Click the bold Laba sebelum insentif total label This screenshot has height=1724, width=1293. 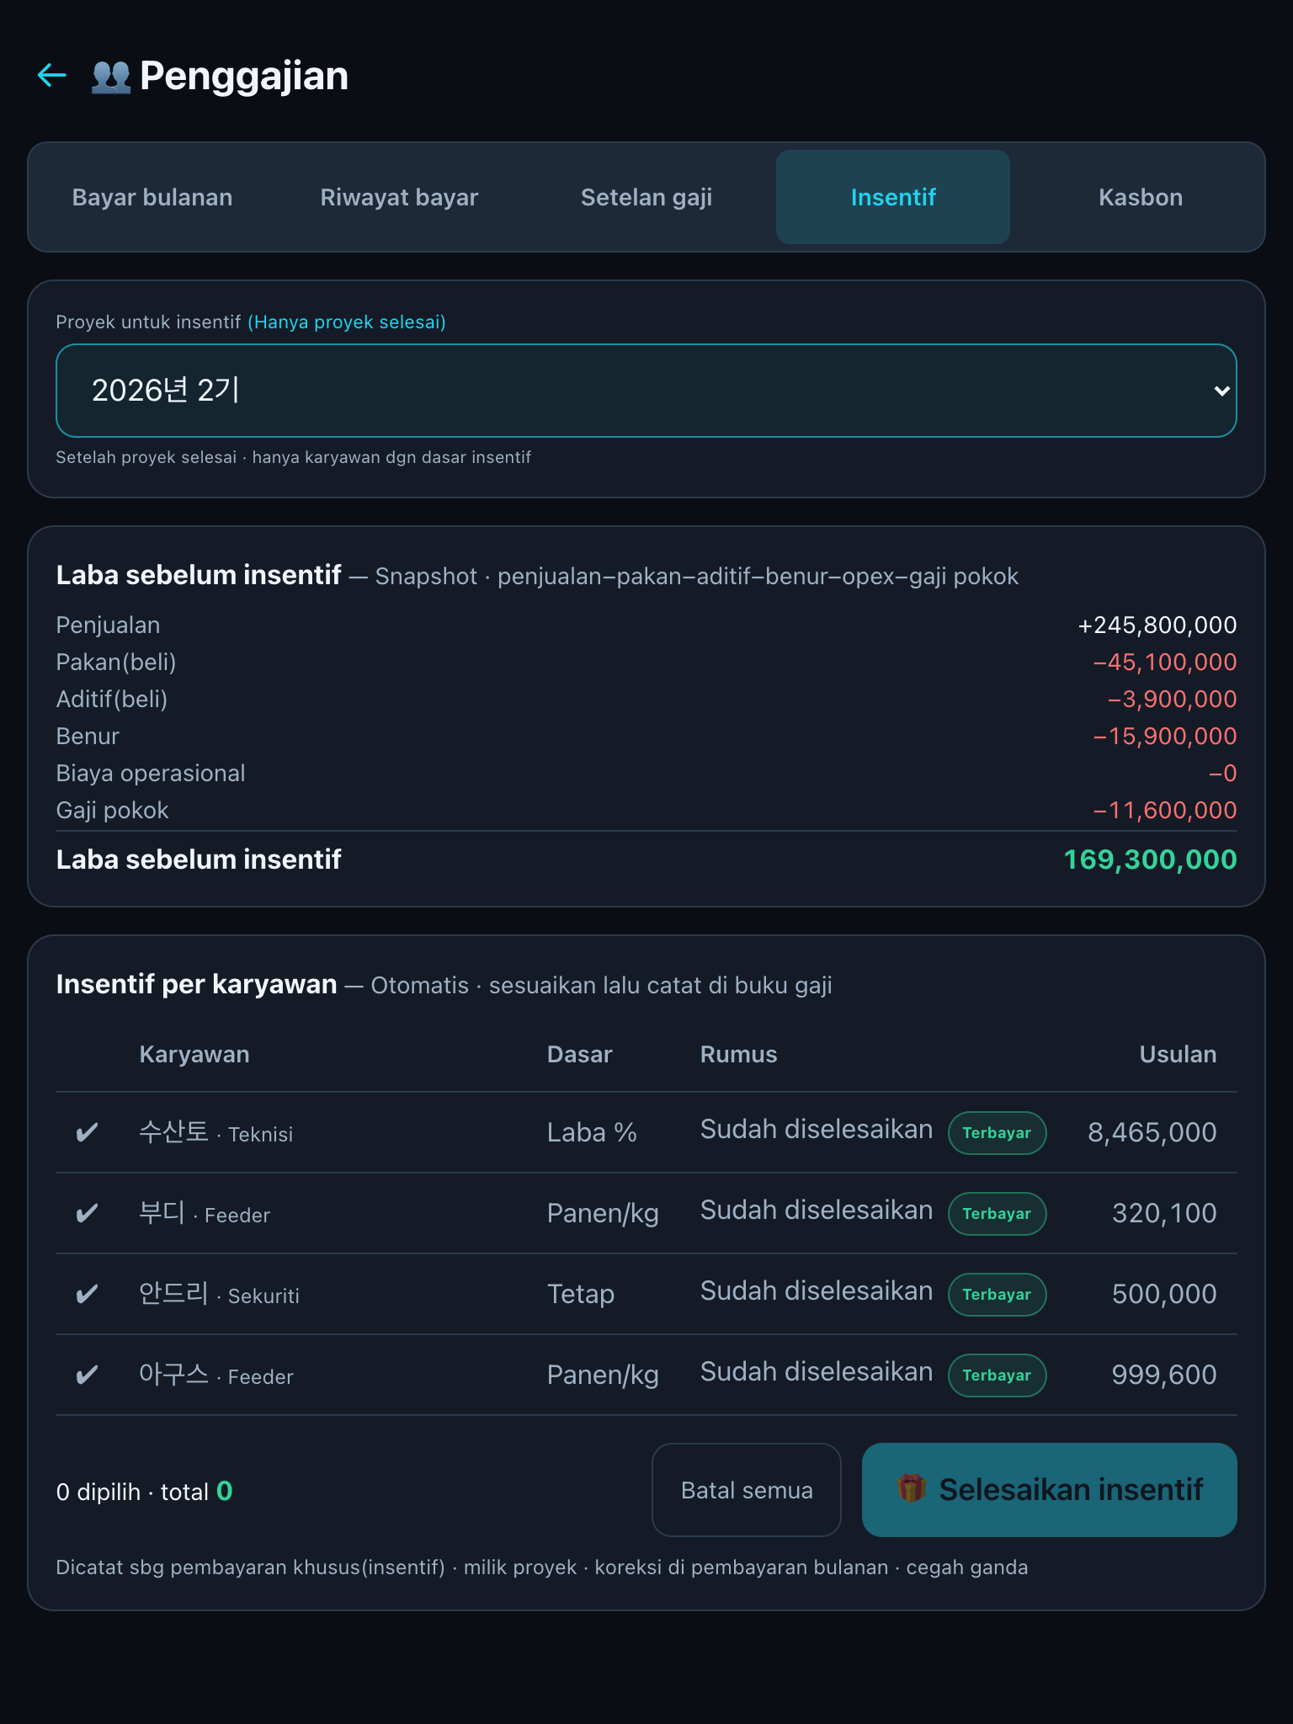pyautogui.click(x=199, y=859)
